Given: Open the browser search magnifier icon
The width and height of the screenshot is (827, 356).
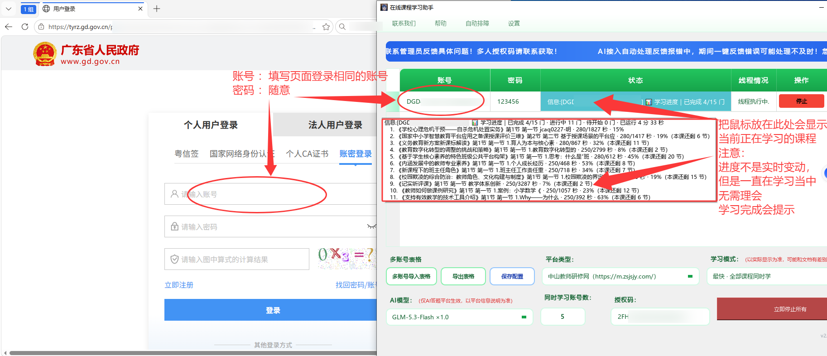Looking at the screenshot, I should (x=342, y=27).
